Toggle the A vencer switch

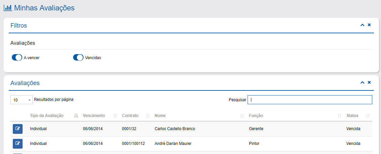17,57
